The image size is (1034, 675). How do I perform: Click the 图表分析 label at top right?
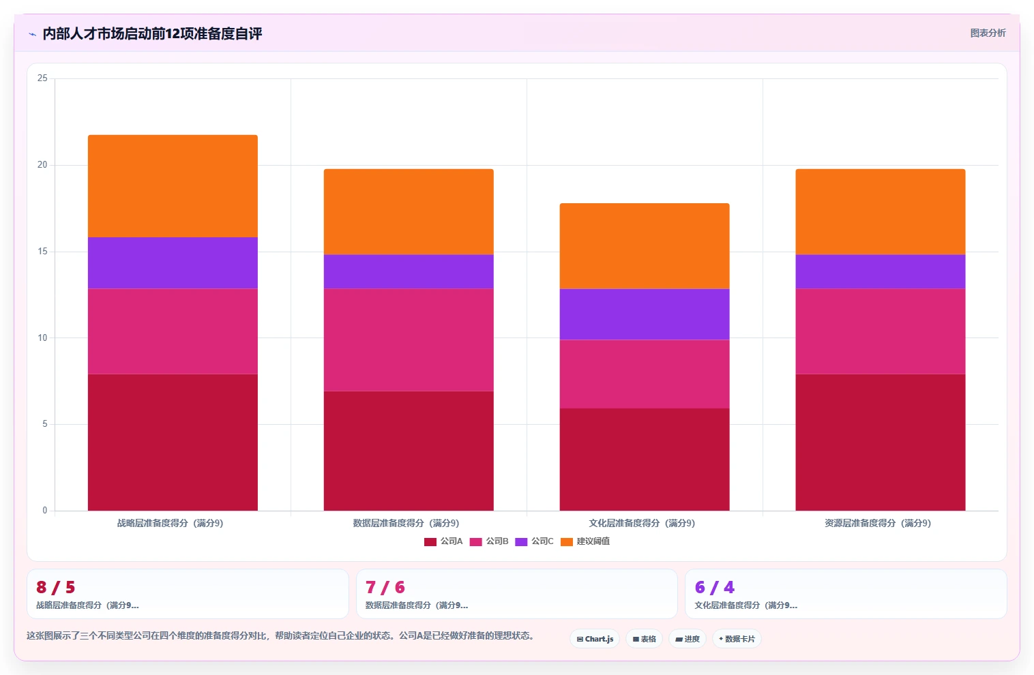tap(988, 33)
